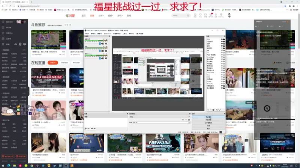Open transition properties gear icon
This screenshot has height=168, width=300.
189,120
